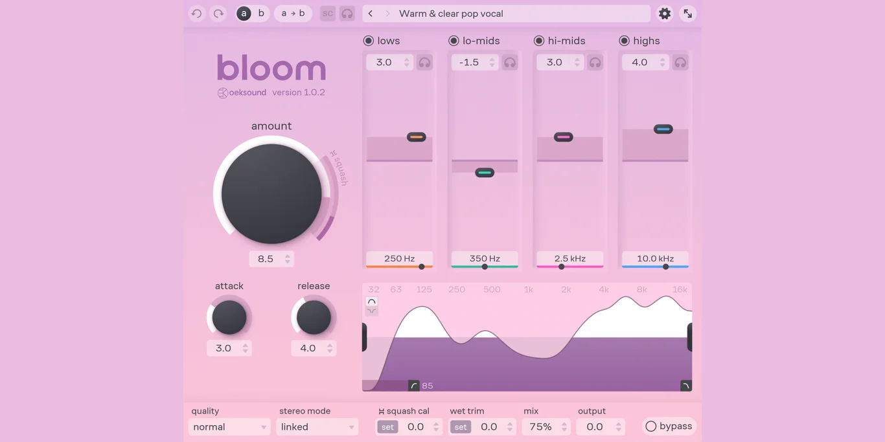Click the highs band fader handle
Screen dimensions: 885x442
(x=663, y=129)
